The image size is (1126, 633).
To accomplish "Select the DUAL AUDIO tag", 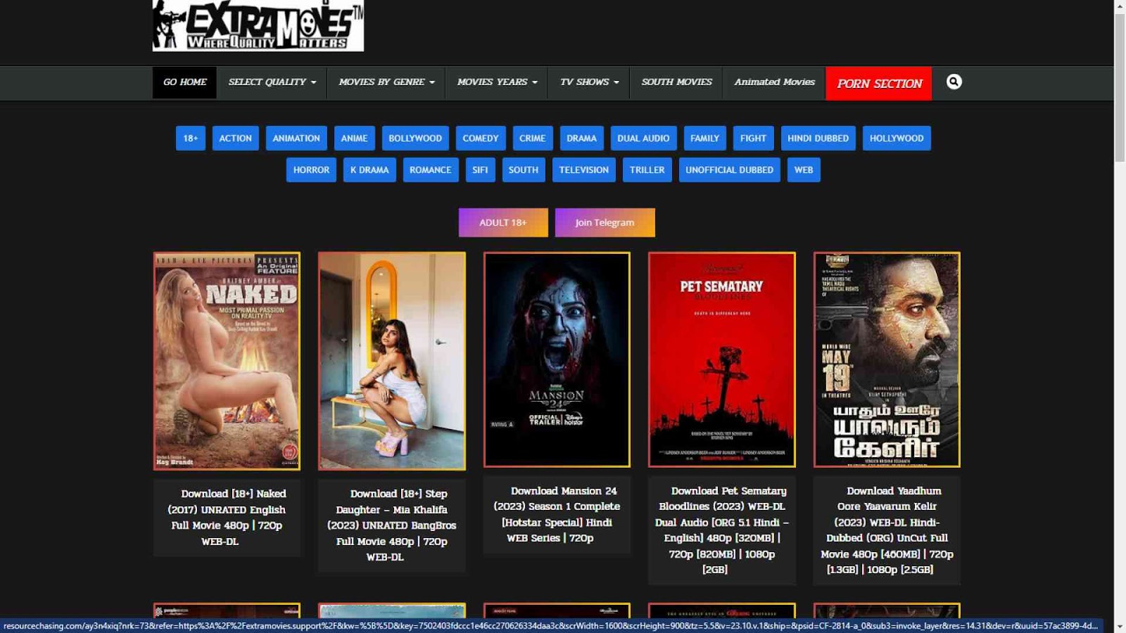I will [643, 139].
